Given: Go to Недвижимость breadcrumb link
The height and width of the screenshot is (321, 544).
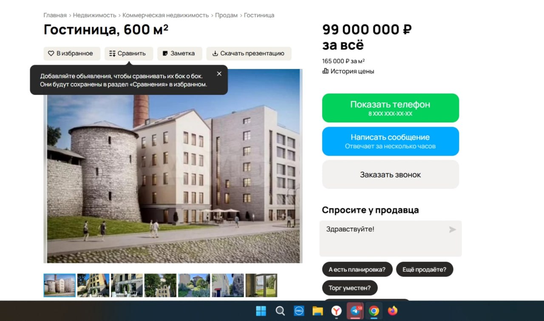Looking at the screenshot, I should click(95, 15).
